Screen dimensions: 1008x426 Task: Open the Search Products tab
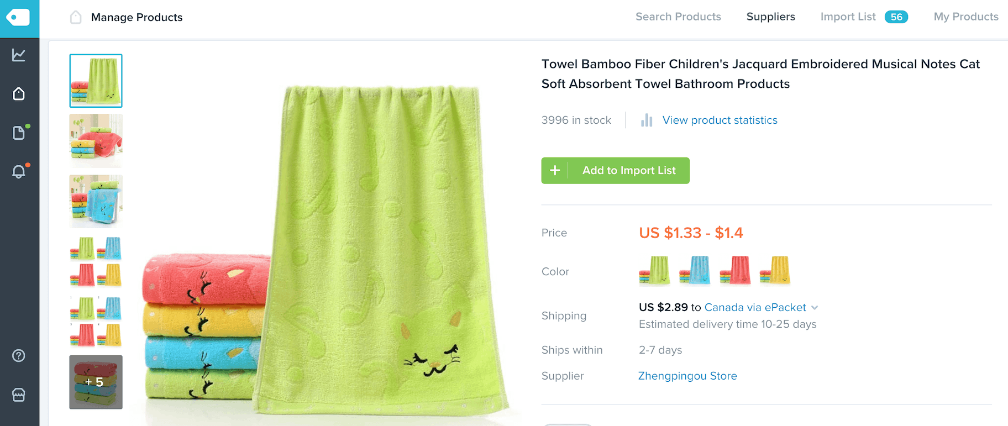coord(678,17)
